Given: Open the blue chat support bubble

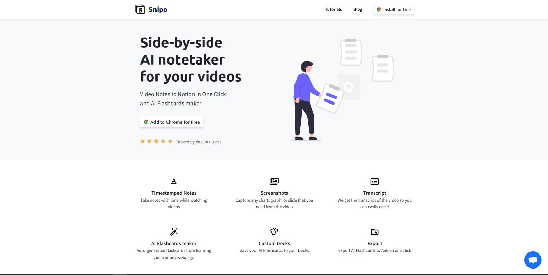Looking at the screenshot, I should point(533,260).
